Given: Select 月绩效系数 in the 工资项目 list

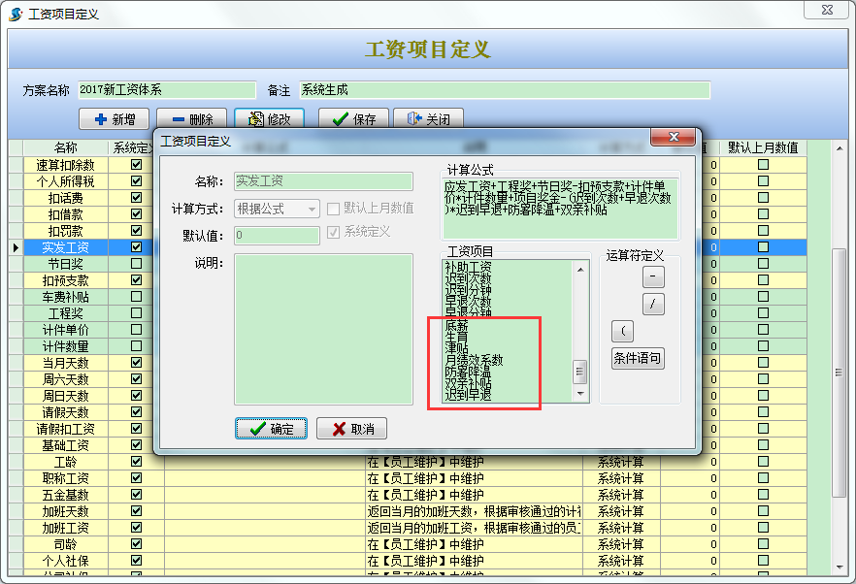Looking at the screenshot, I should pos(474,360).
